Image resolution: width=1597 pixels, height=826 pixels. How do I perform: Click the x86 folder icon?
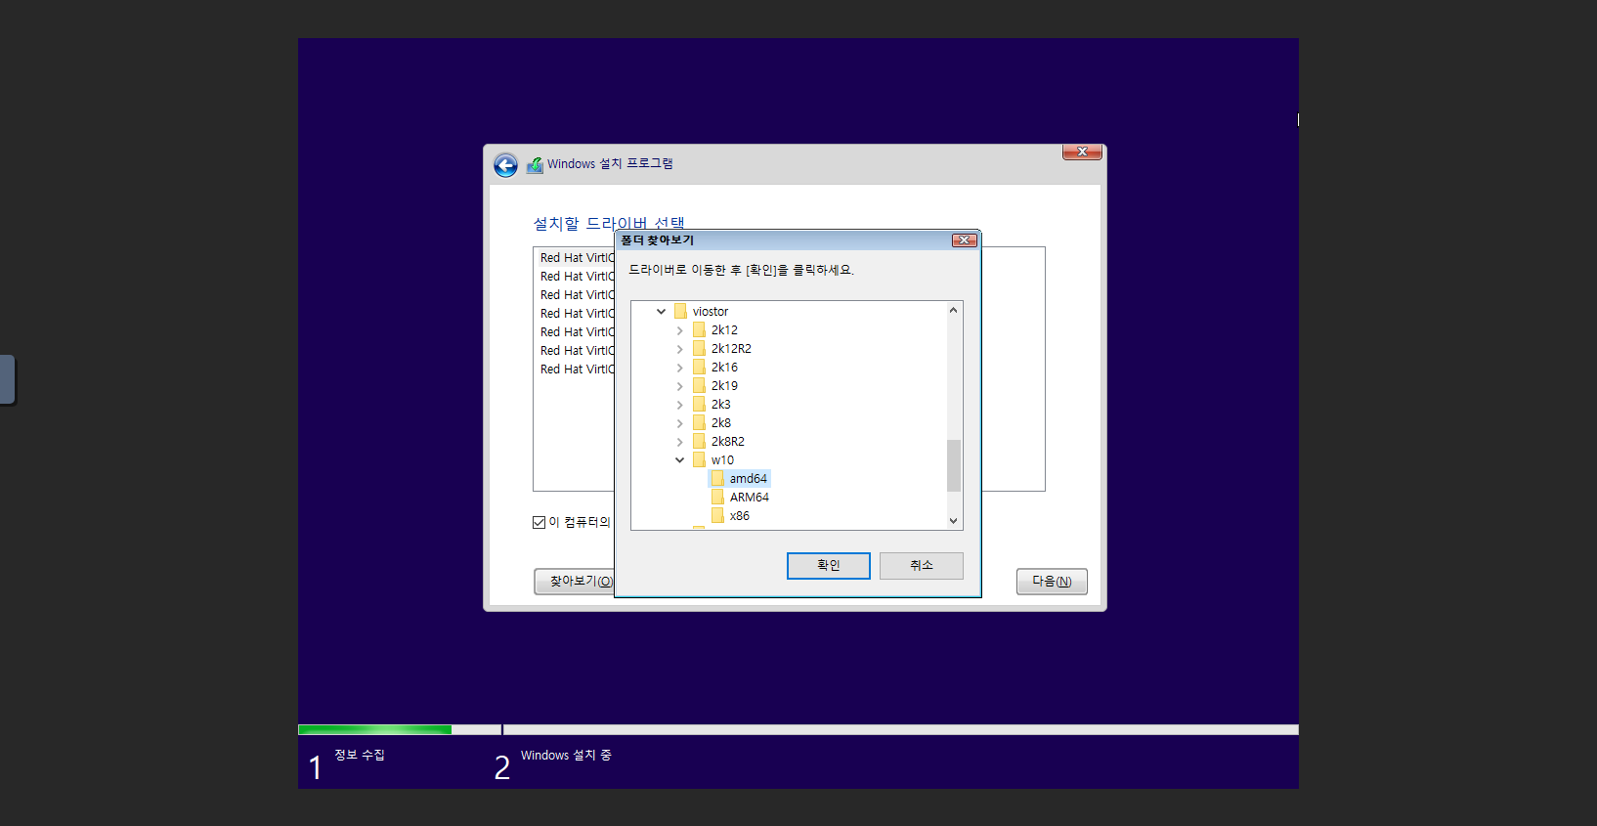tap(717, 516)
